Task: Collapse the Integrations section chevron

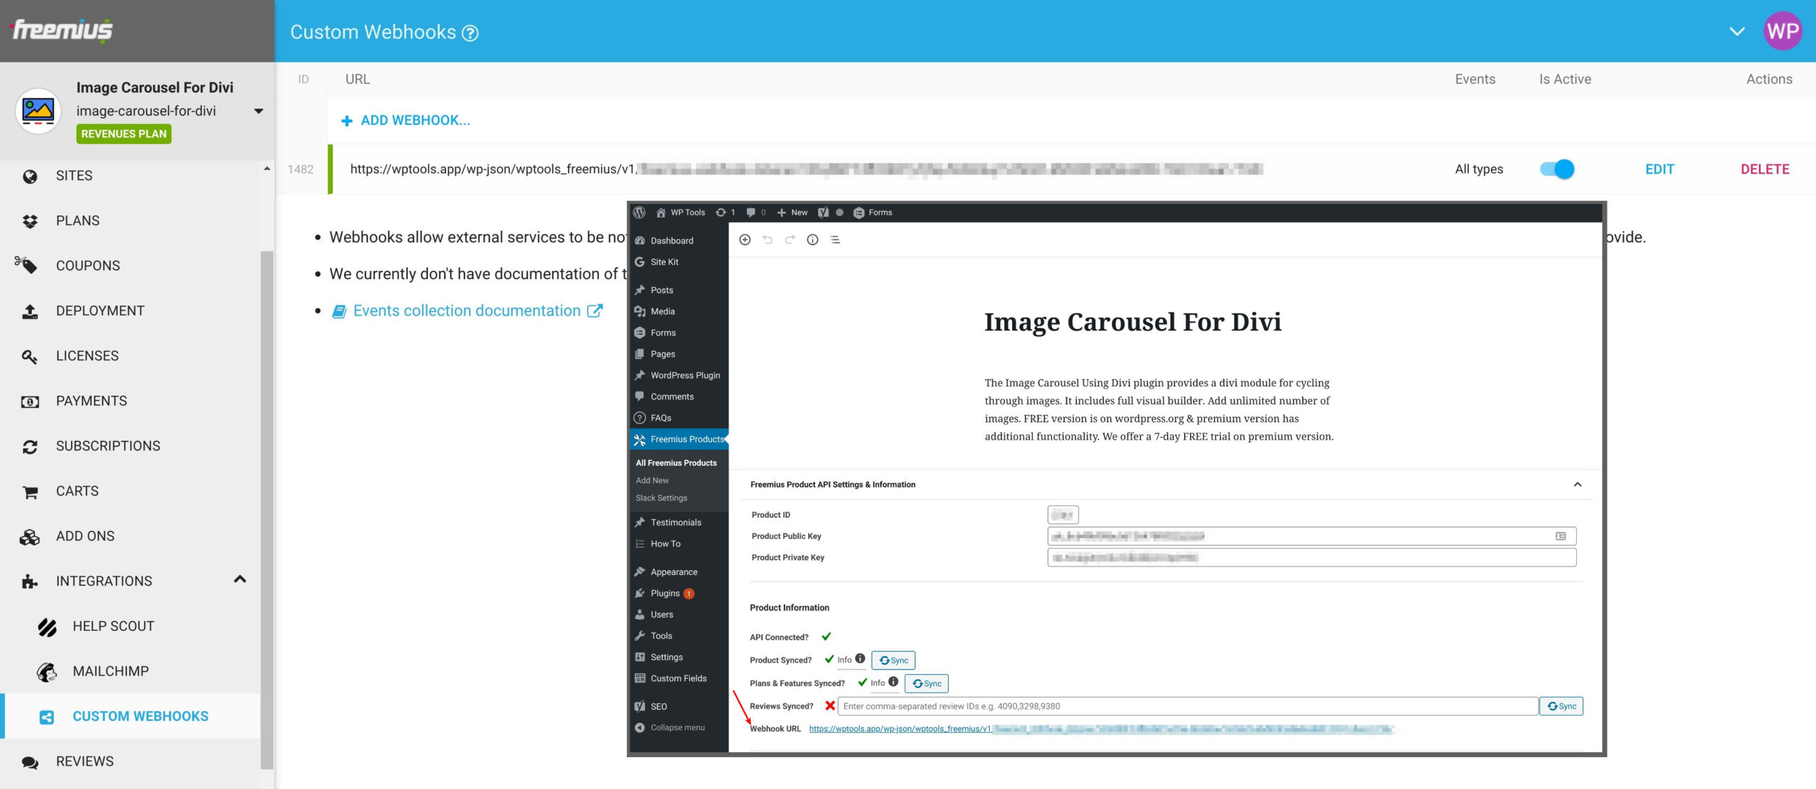Action: (x=240, y=580)
